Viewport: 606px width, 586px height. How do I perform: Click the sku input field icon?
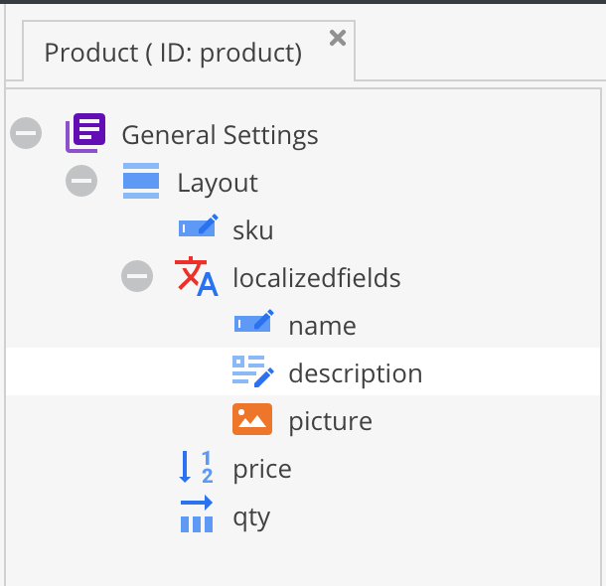[197, 229]
